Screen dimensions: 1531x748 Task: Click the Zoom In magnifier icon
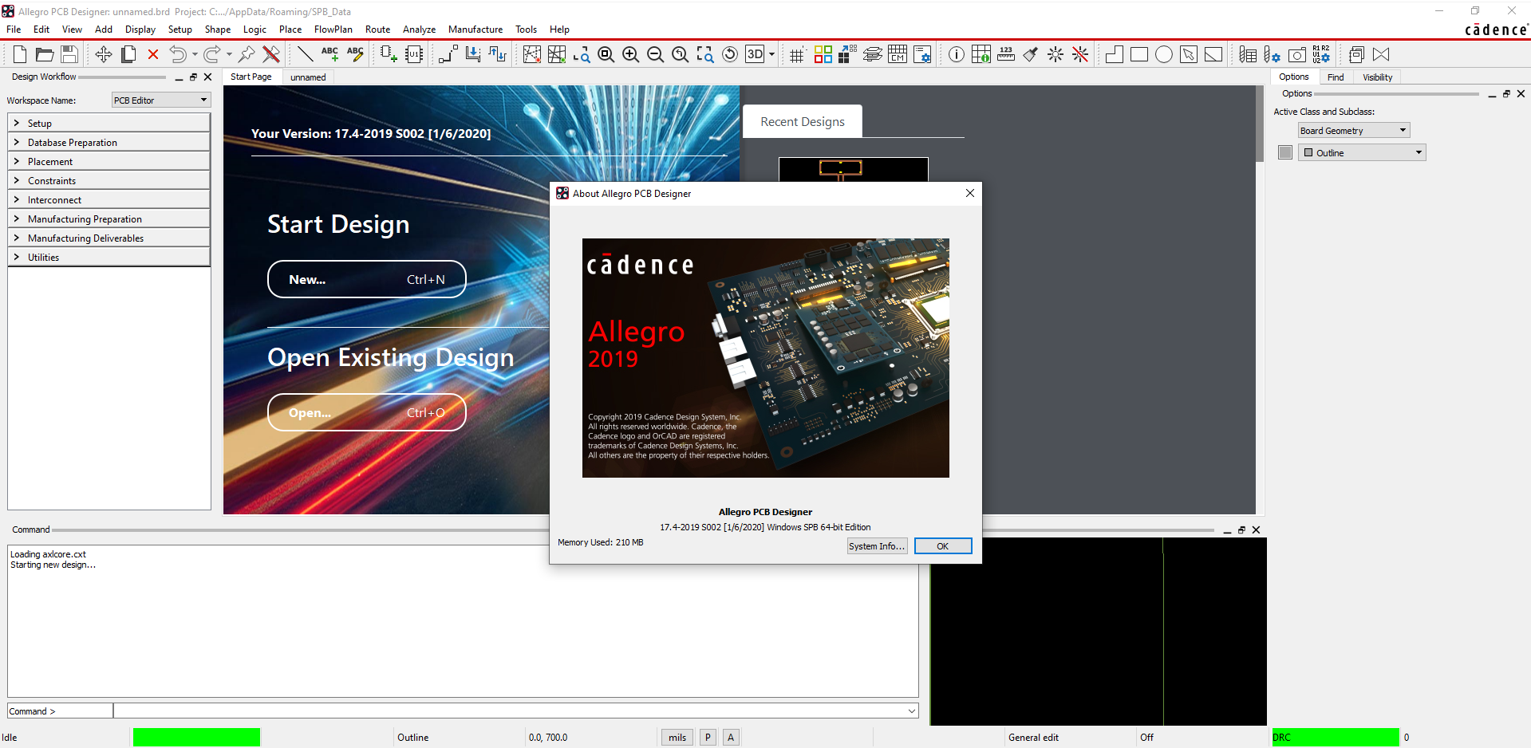630,54
